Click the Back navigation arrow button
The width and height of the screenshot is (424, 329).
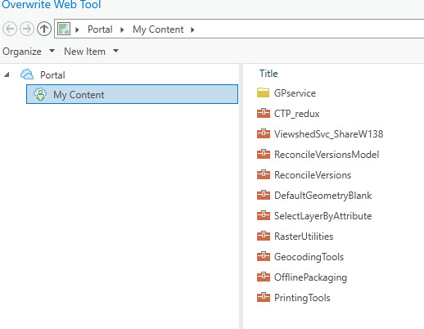[x=10, y=29]
